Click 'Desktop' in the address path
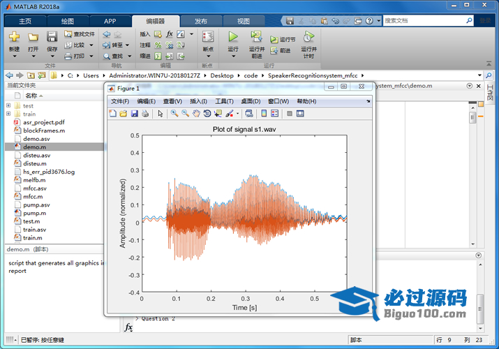499x349 pixels. click(222, 75)
